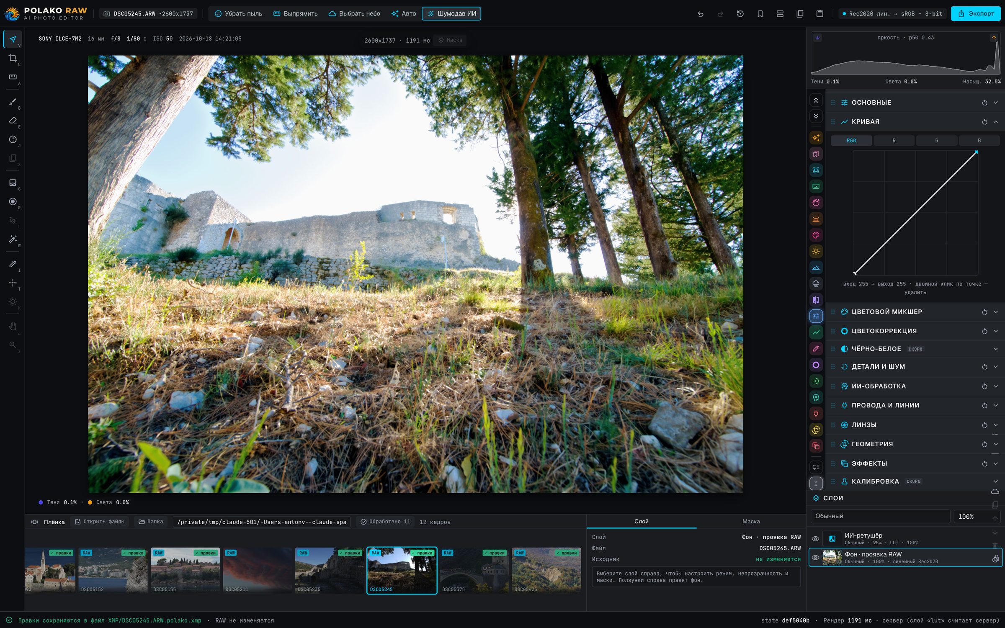Click the copy settings icon
The height and width of the screenshot is (628, 1005).
click(800, 14)
